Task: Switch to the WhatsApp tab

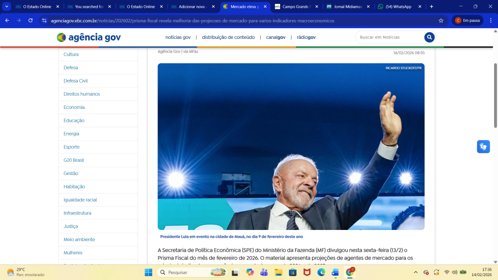Action: (x=398, y=7)
